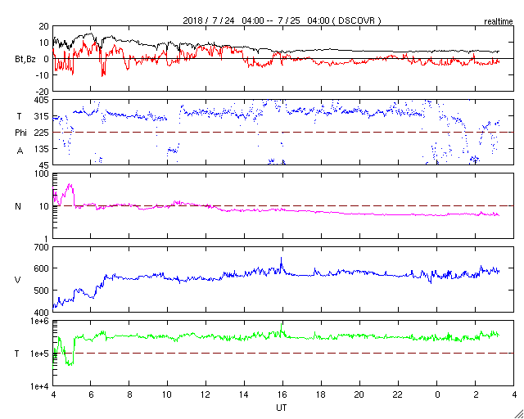Click the velocity spike peak near 16 UT

tap(281, 258)
